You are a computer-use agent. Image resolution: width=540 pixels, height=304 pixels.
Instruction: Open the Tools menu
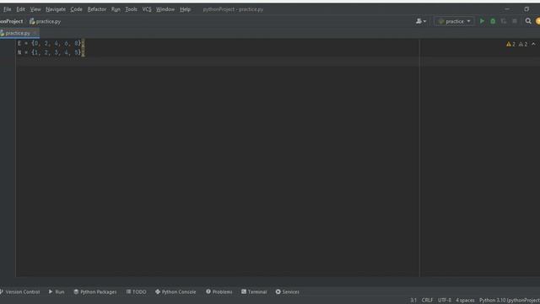tap(131, 9)
